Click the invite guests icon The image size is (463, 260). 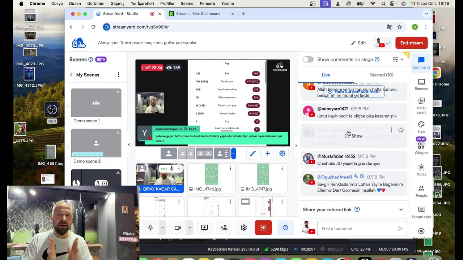click(x=224, y=227)
